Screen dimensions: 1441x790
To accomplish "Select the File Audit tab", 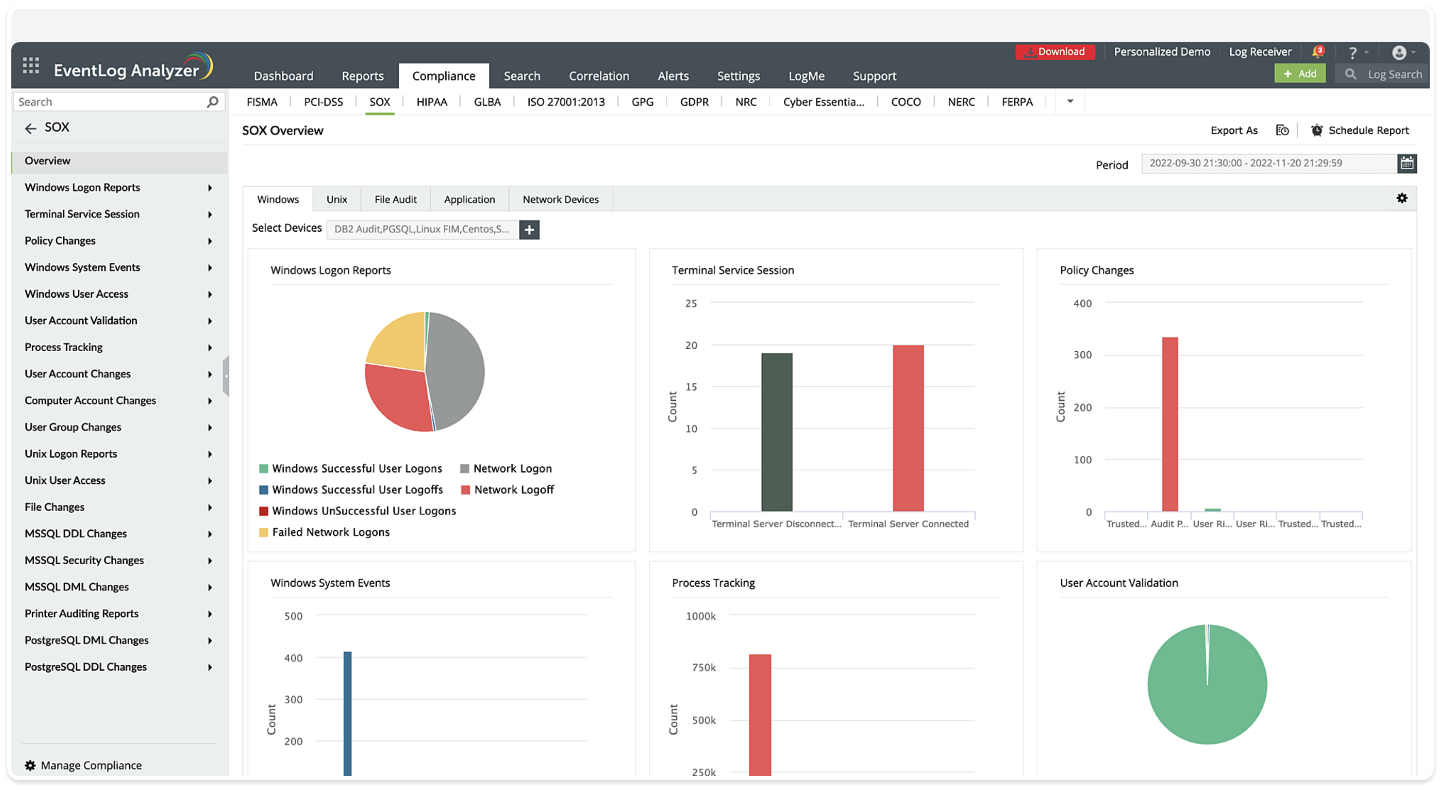I will pyautogui.click(x=395, y=200).
